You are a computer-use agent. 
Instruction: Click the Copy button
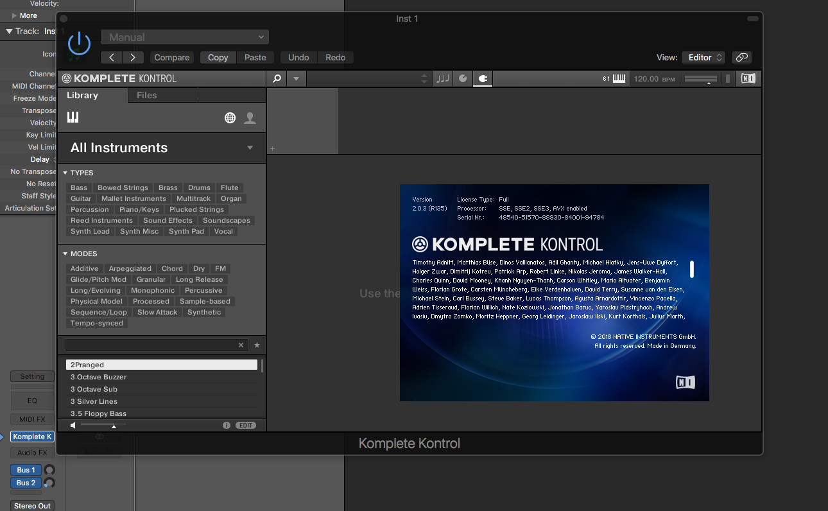coord(218,57)
